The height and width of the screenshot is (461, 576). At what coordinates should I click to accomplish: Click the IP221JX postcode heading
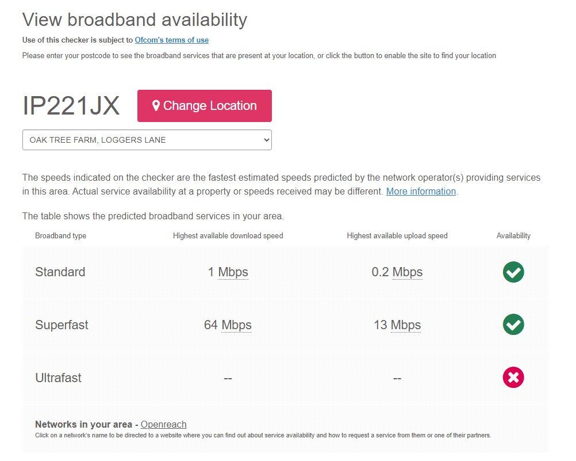(71, 105)
